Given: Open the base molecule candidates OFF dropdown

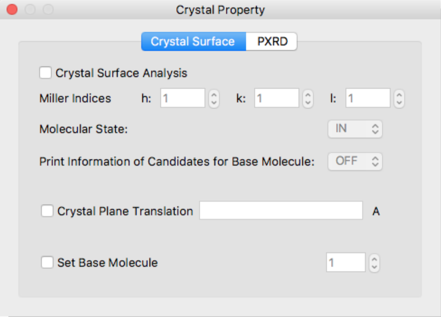Looking at the screenshot, I should pyautogui.click(x=355, y=160).
